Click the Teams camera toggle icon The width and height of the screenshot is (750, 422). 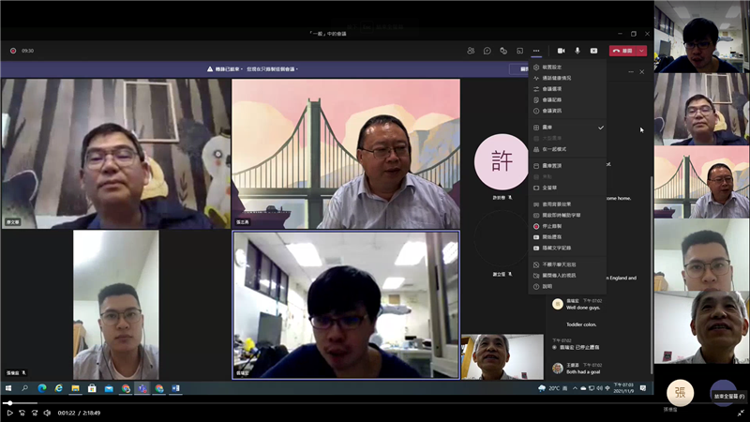[x=561, y=51]
